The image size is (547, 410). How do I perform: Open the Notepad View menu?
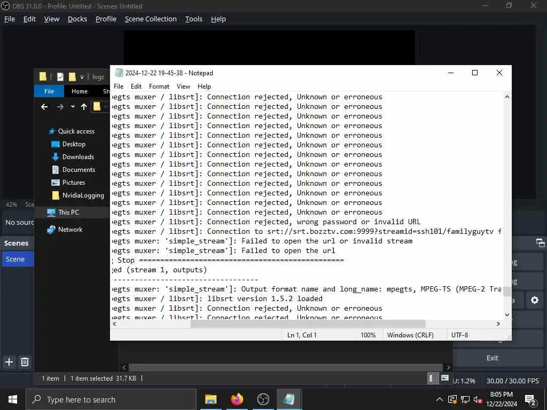(x=183, y=86)
